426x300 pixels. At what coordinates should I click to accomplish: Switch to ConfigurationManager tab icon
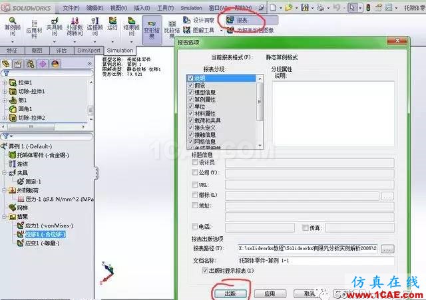30,64
